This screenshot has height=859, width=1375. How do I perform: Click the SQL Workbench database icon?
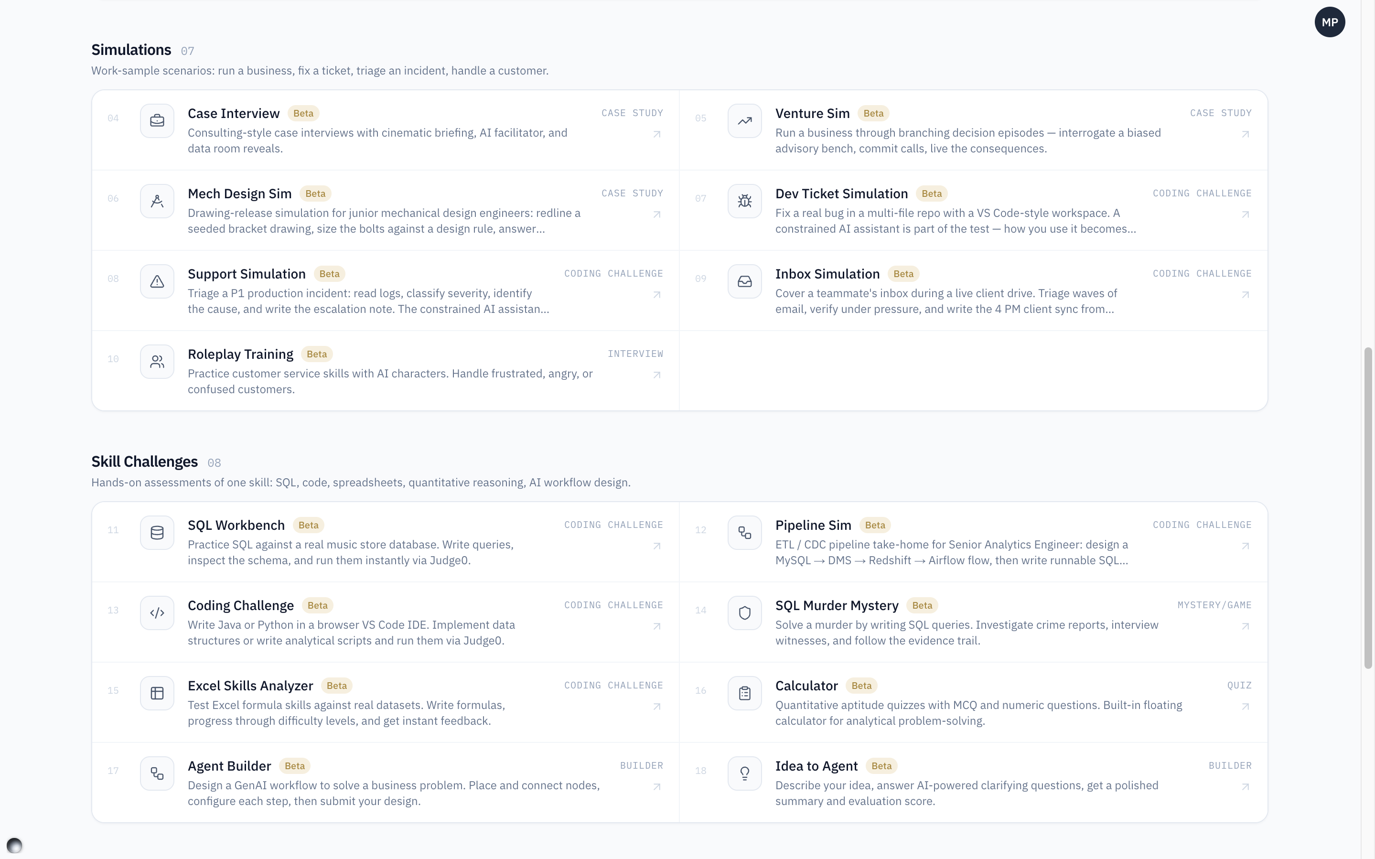(x=157, y=532)
